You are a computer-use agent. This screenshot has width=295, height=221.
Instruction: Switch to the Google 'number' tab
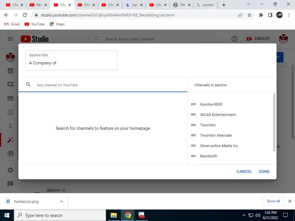[205, 5]
